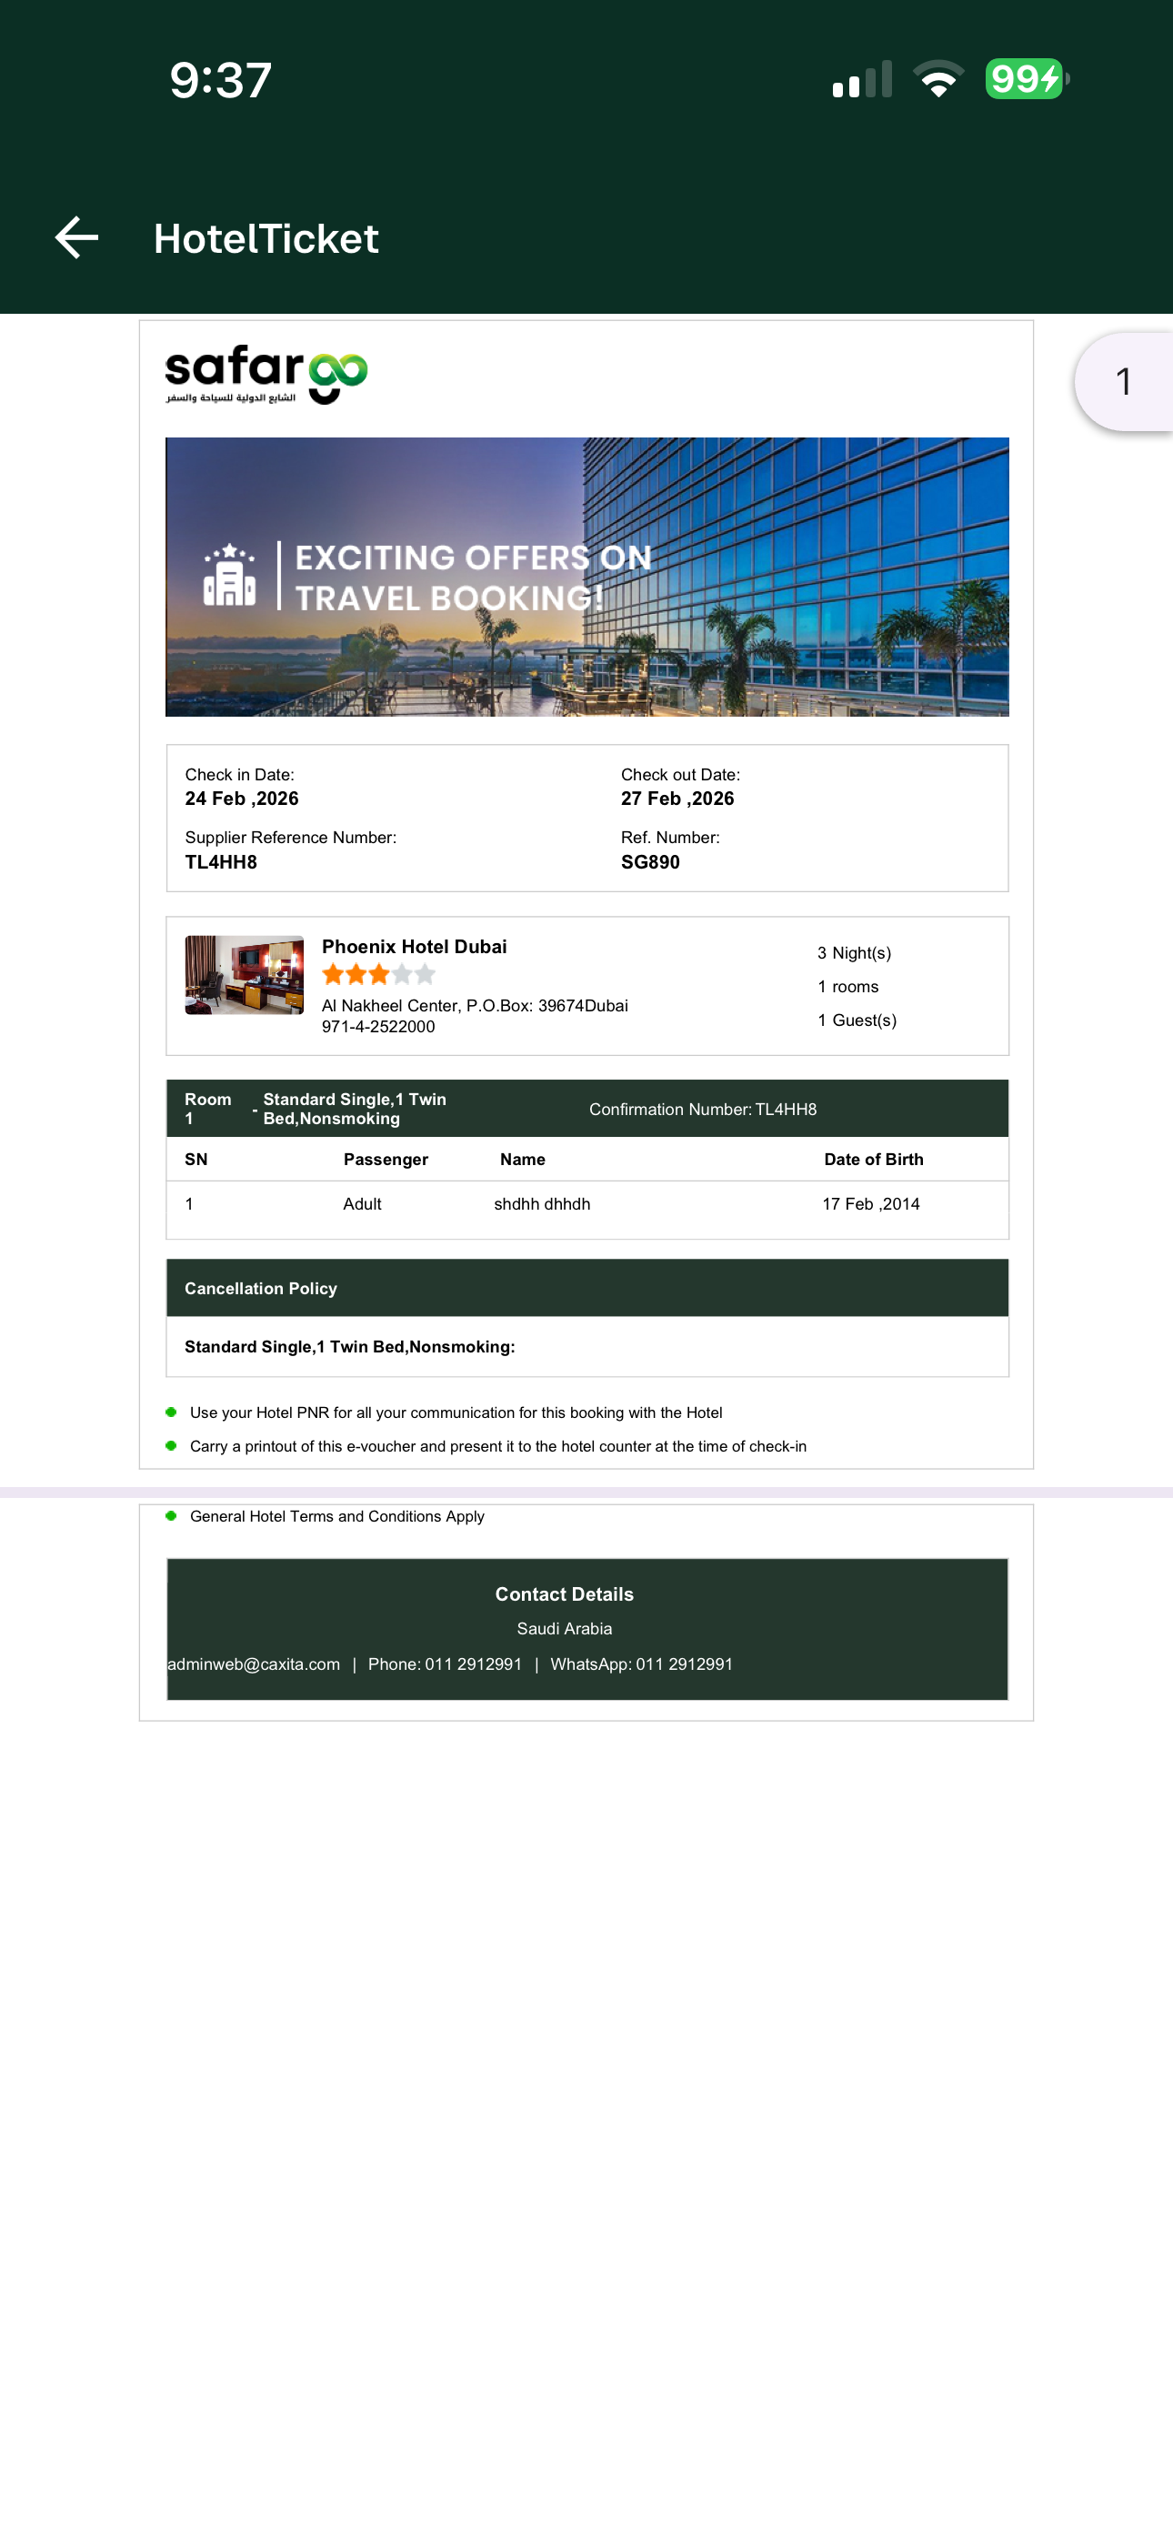Tap the page number 1 indicator
Image resolution: width=1173 pixels, height=2543 pixels.
tap(1124, 382)
